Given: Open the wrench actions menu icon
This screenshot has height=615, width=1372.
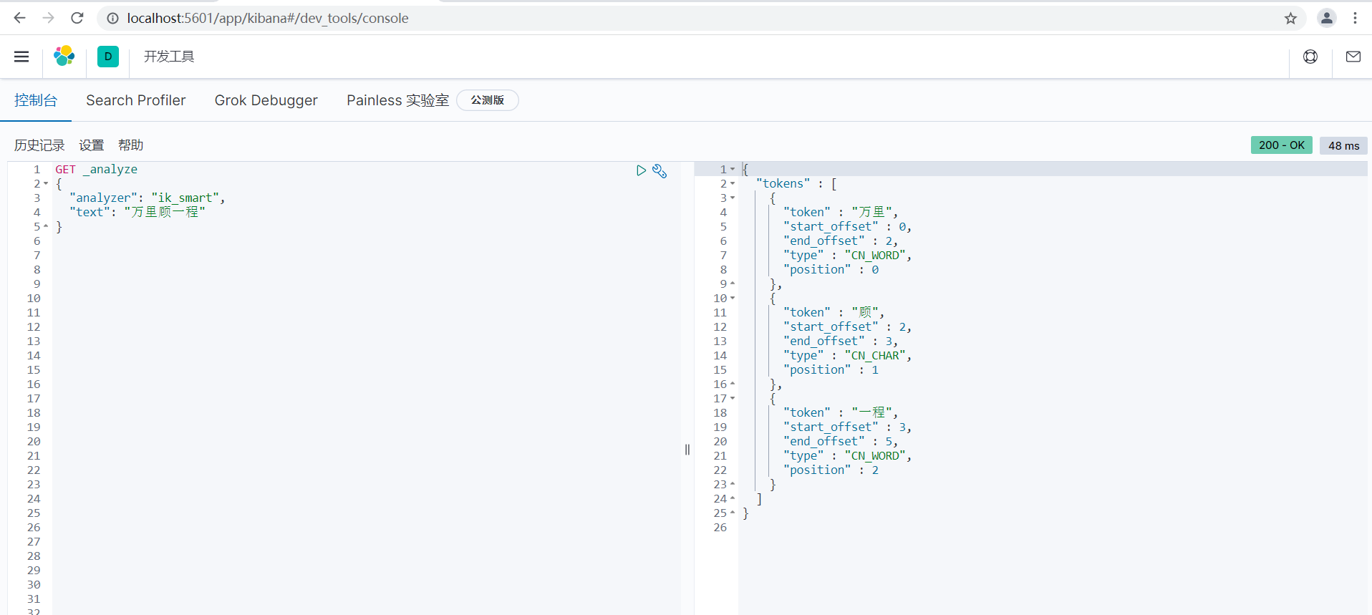Looking at the screenshot, I should tap(660, 171).
